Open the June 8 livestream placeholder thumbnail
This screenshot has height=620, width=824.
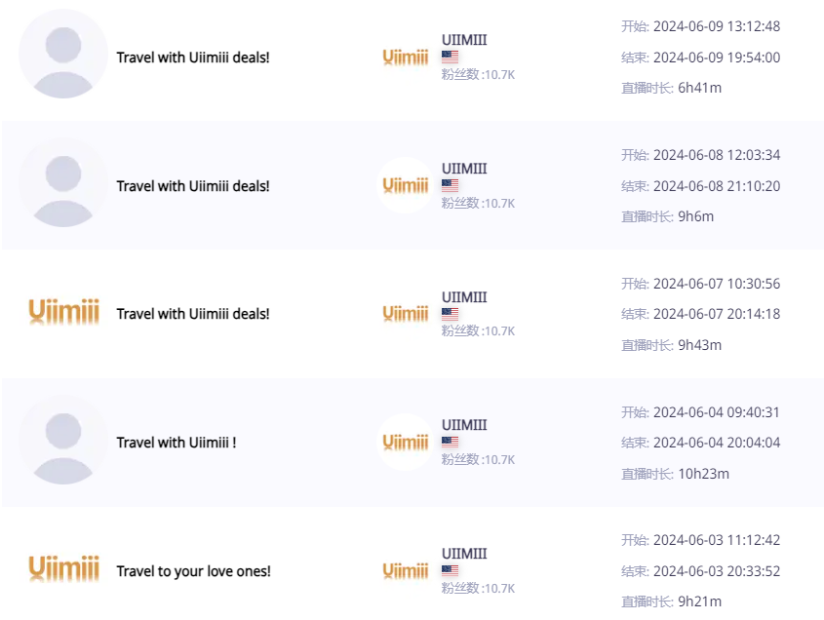pyautogui.click(x=63, y=182)
